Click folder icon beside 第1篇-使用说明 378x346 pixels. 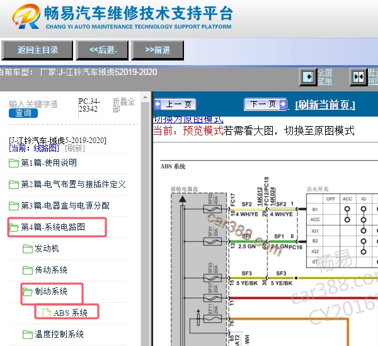coord(13,163)
